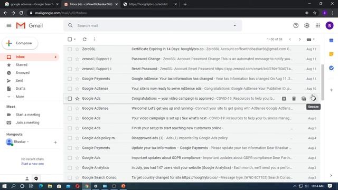
Task: Click the Chrome address bar URL
Action: [61, 13]
